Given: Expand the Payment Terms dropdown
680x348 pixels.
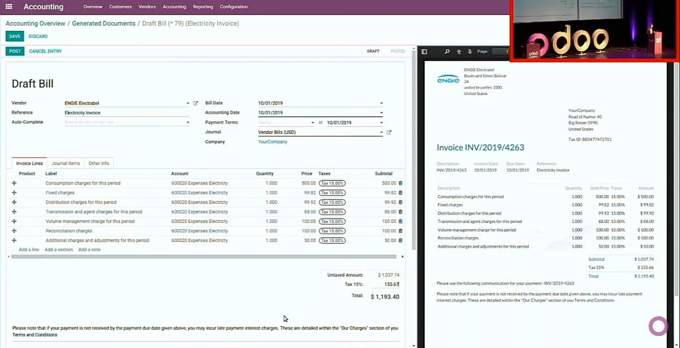Looking at the screenshot, I should click(313, 123).
